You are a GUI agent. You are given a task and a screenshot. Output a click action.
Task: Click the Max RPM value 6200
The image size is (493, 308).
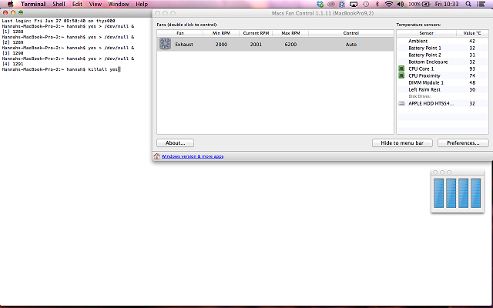pyautogui.click(x=290, y=45)
